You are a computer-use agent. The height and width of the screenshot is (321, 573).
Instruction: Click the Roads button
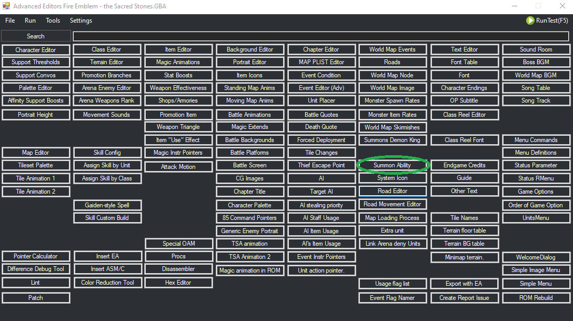click(392, 62)
